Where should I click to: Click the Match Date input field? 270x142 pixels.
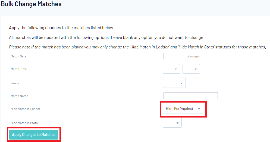(x=174, y=56)
